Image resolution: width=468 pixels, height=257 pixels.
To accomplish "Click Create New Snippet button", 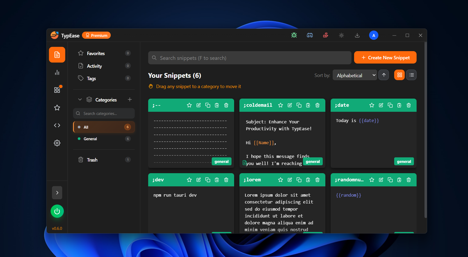I will click(385, 57).
